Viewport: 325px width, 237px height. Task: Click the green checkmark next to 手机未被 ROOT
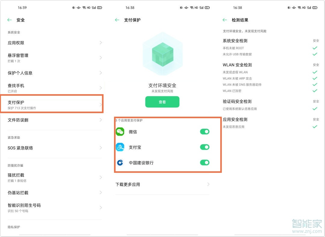315,48
